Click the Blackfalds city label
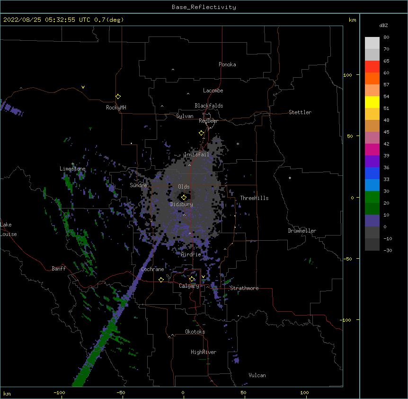408x399 pixels. [209, 106]
